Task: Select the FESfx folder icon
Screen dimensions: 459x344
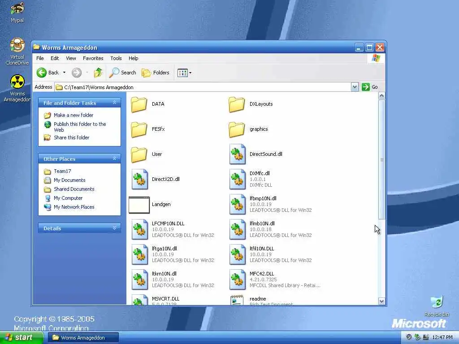Action: (x=139, y=129)
